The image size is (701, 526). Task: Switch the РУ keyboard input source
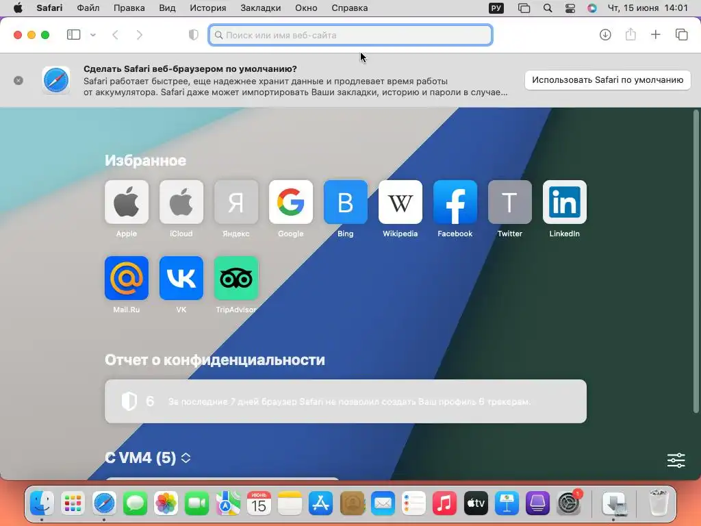point(496,8)
